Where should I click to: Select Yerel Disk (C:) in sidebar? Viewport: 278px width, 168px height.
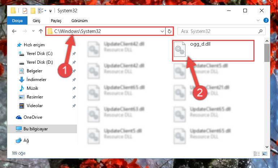tap(39, 54)
